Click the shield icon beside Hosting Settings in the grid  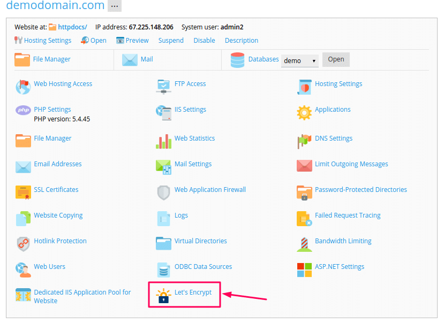(304, 87)
